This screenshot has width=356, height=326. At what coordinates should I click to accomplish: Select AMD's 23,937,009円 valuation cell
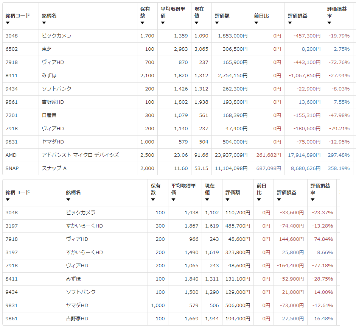(x=232, y=155)
